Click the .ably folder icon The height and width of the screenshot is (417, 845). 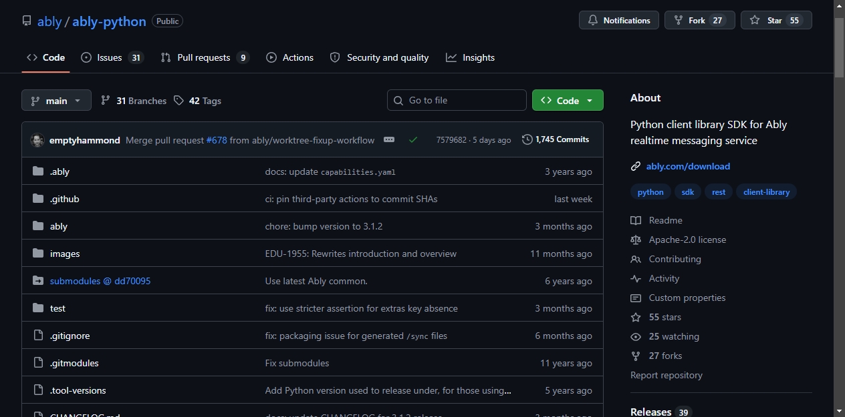tap(38, 171)
